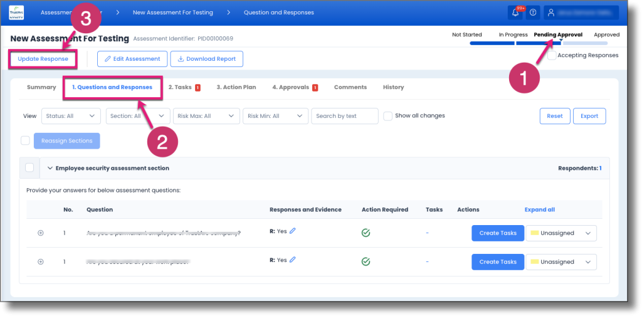This screenshot has width=642, height=316.
Task: Click the Download Report button
Action: coord(207,59)
